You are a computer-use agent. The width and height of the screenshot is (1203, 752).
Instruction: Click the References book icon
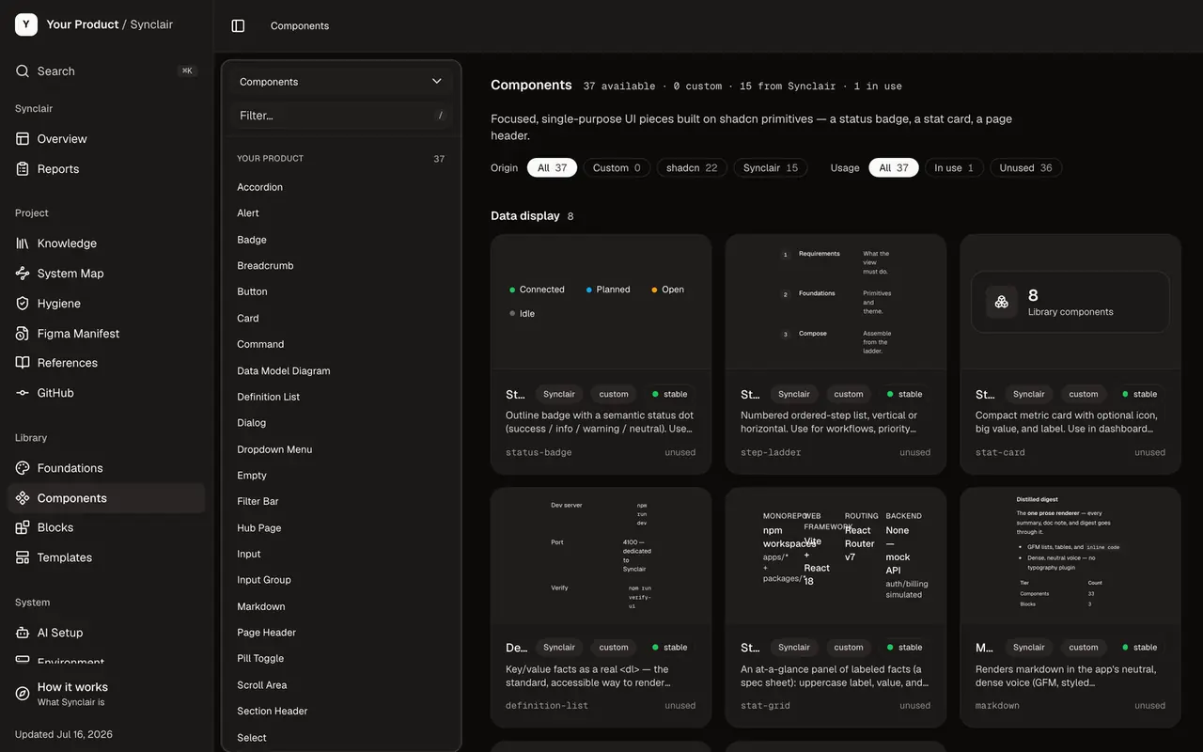pos(23,363)
